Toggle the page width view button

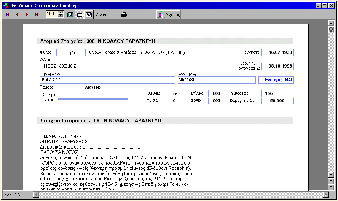click(80, 15)
